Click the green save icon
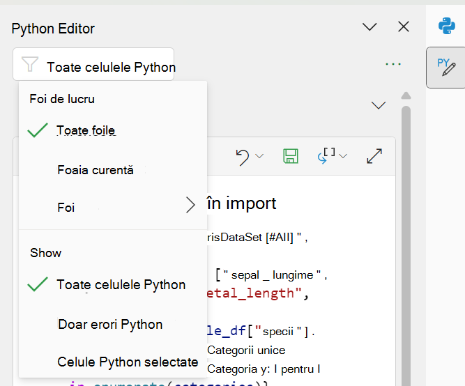 (291, 156)
